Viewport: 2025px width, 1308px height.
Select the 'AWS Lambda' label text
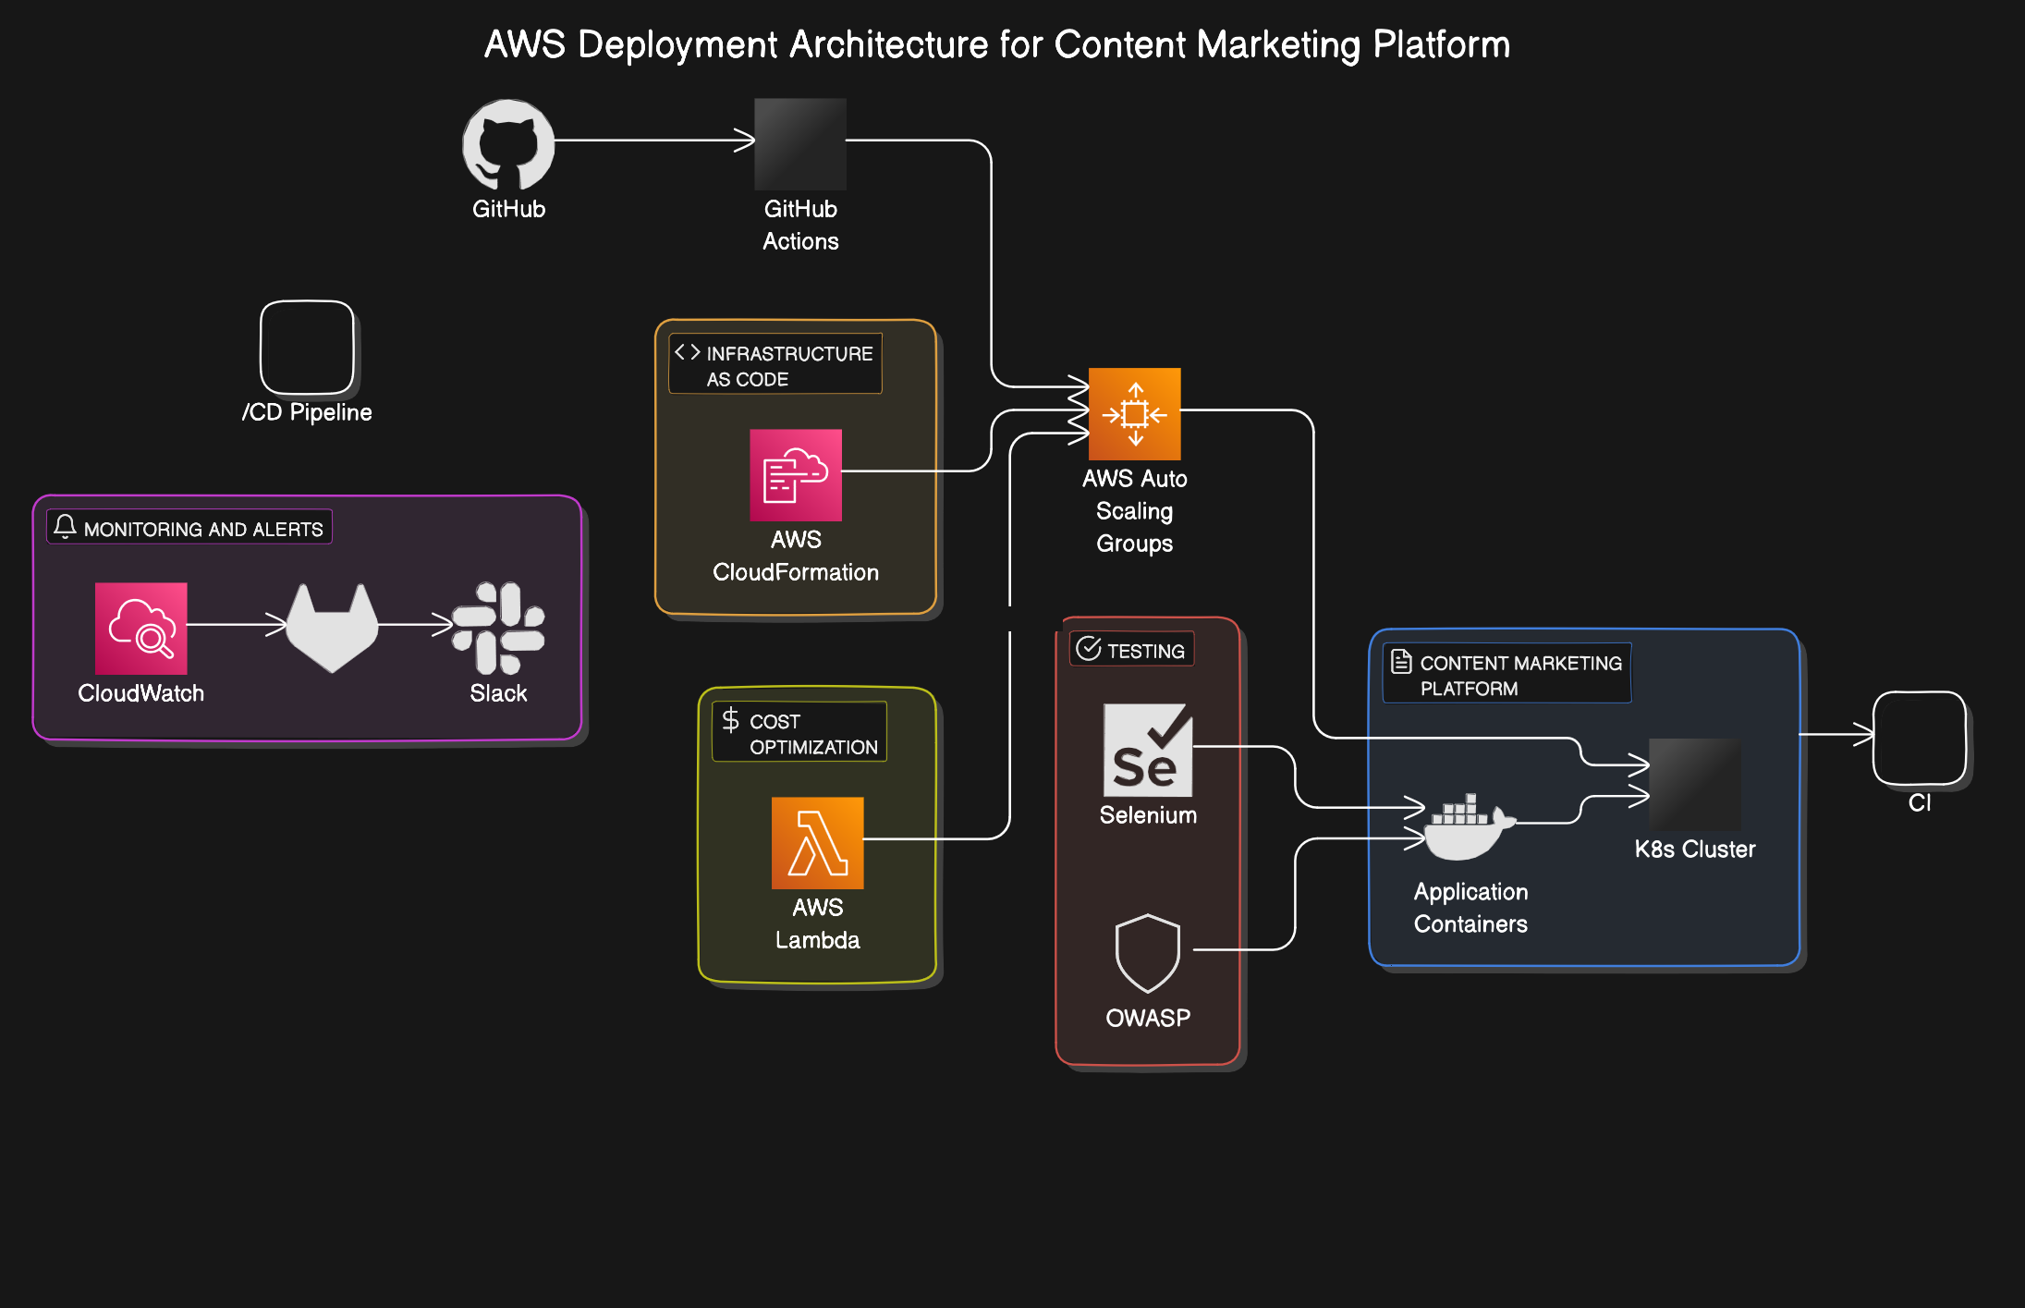pos(818,923)
